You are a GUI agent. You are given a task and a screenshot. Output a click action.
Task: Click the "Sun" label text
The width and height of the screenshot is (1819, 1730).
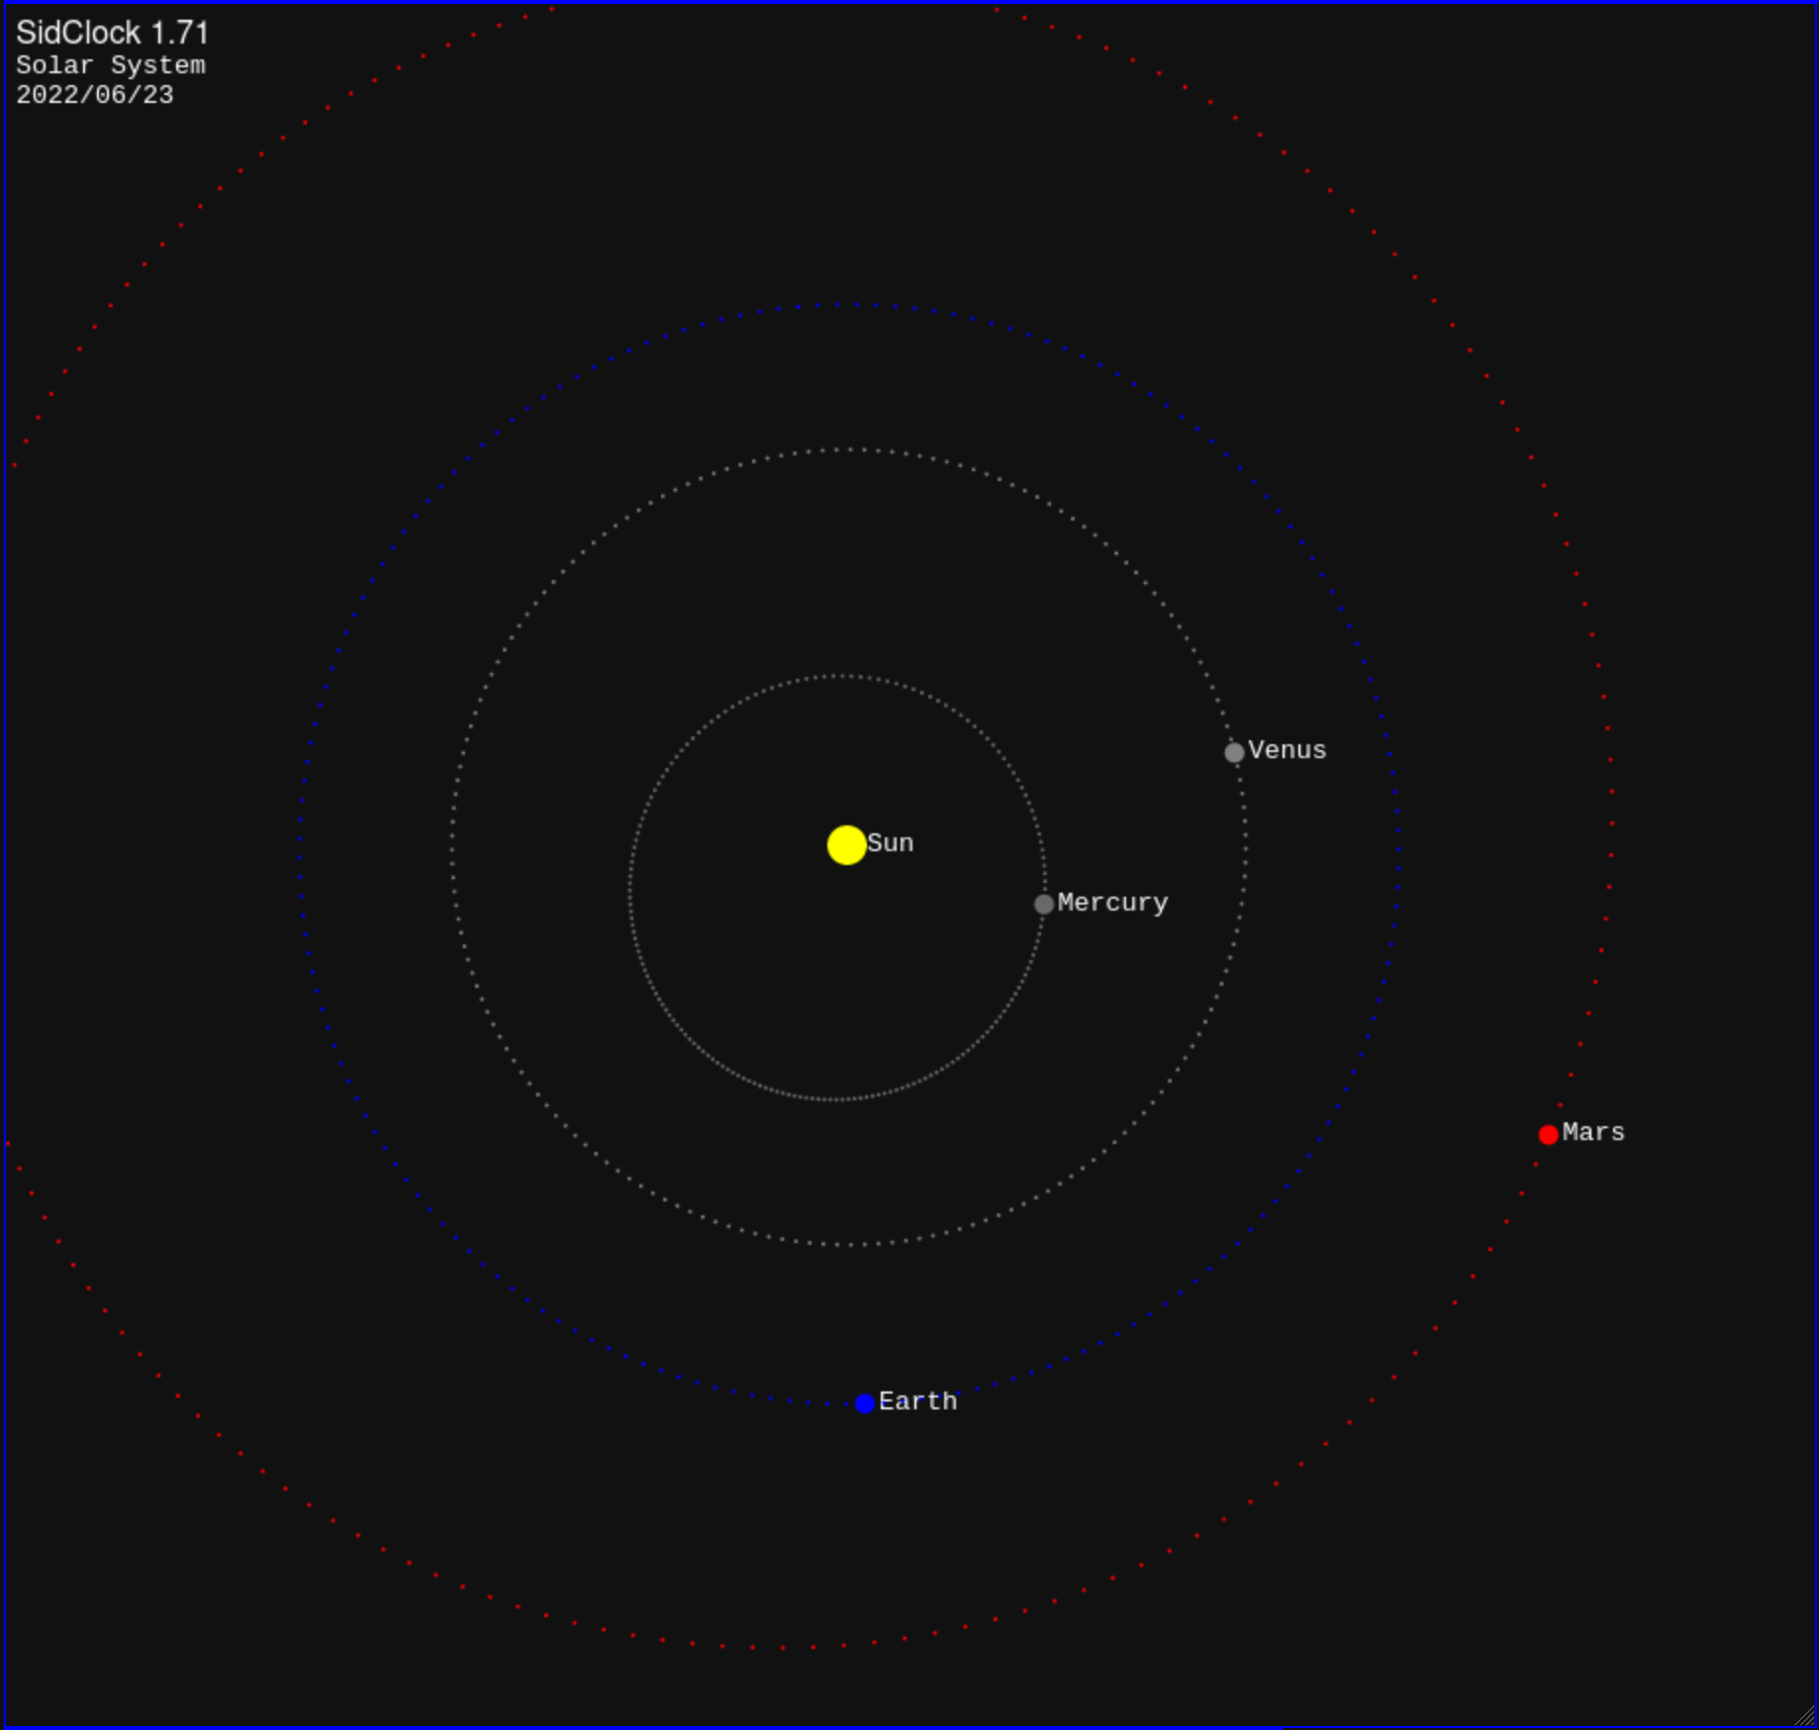coord(891,843)
